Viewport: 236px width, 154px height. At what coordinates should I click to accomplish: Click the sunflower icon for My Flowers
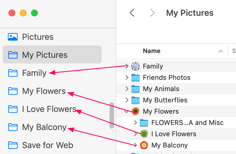point(136,111)
